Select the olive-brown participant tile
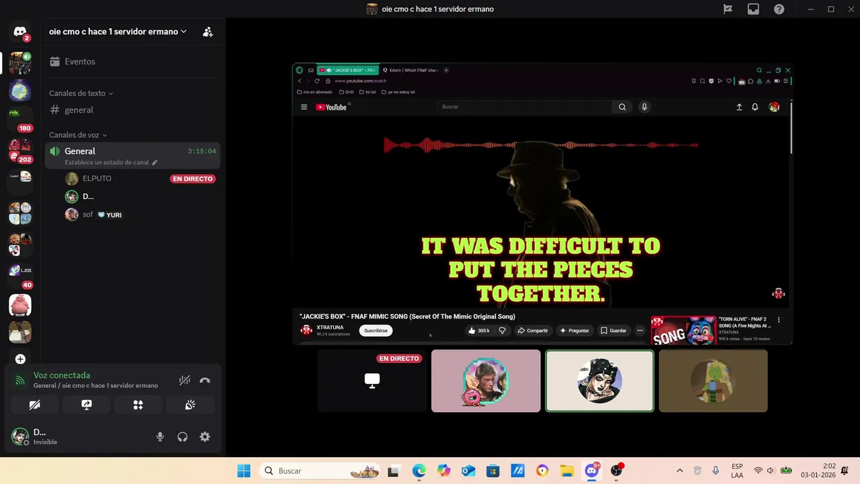Viewport: 860px width, 484px height. 713,380
